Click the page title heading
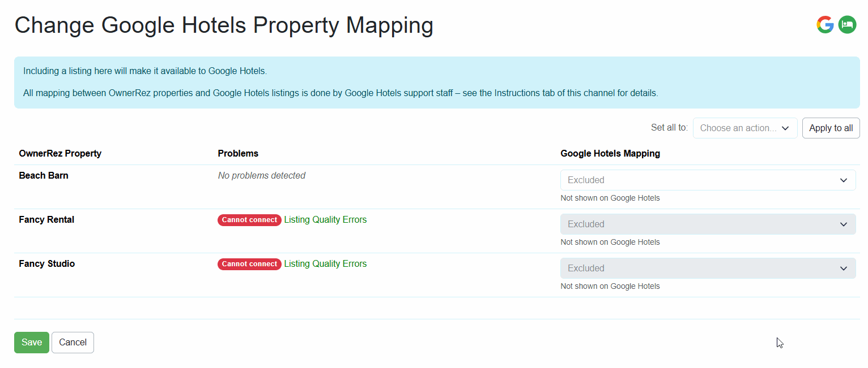This screenshot has width=868, height=368. (x=224, y=25)
